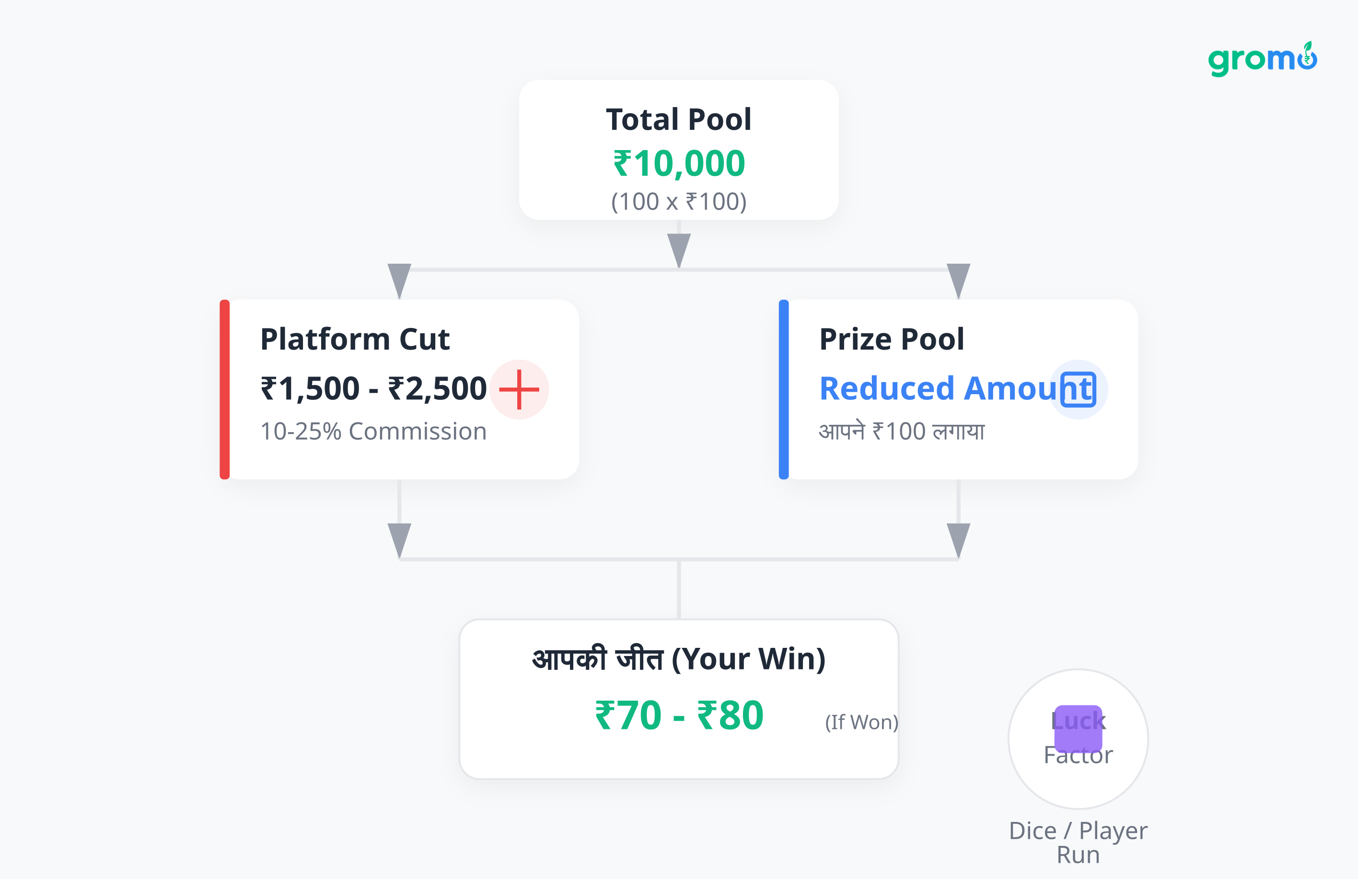Click the 10-25% Commission text
The image size is (1358, 879).
coord(373,432)
